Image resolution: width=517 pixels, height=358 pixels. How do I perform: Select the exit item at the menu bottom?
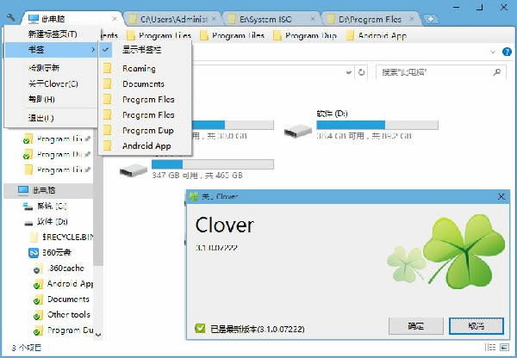(x=40, y=118)
